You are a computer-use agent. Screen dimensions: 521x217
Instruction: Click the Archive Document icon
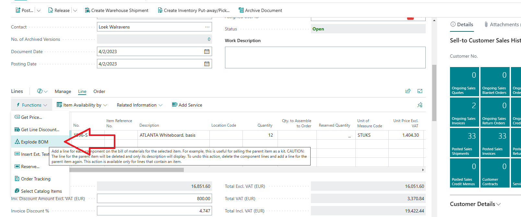point(241,10)
